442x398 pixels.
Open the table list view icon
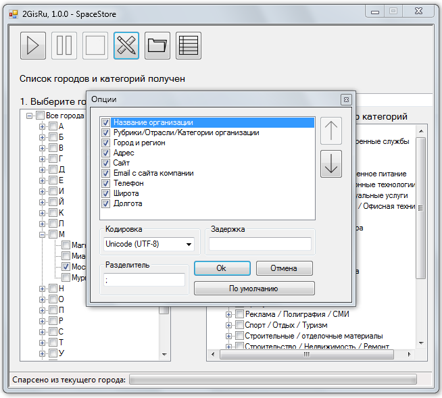189,46
